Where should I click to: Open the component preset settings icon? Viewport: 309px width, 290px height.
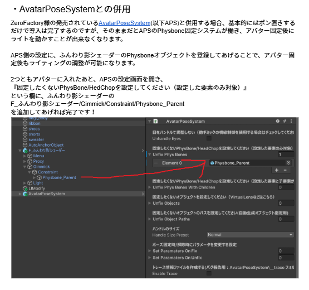click(x=285, y=121)
